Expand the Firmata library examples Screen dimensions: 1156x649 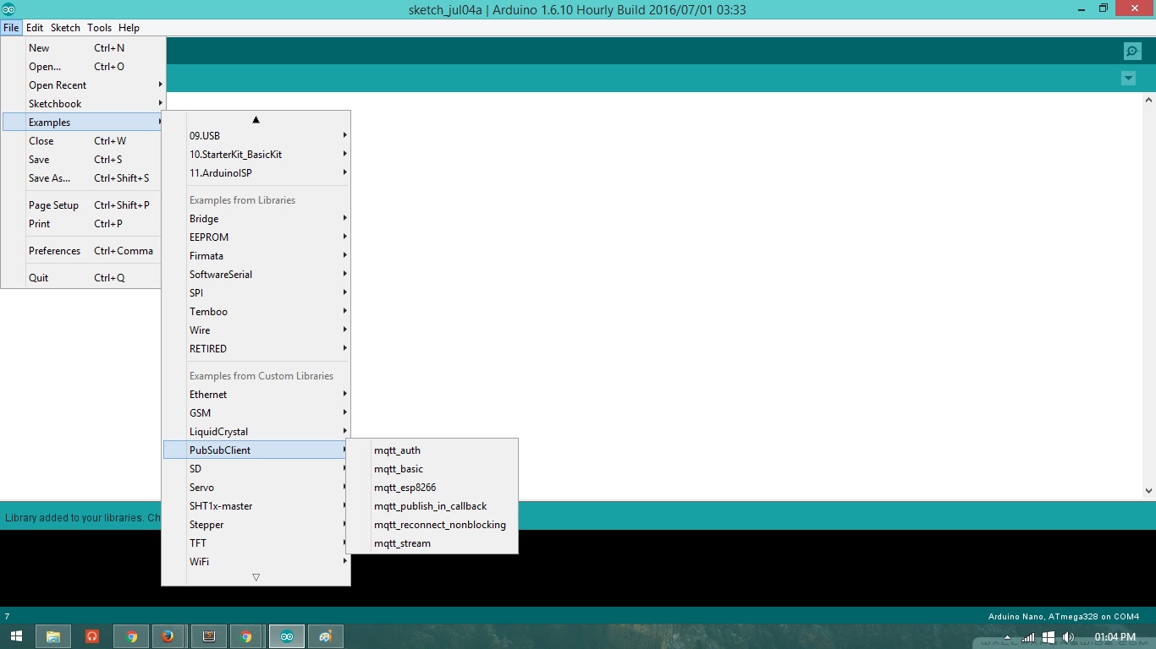point(256,256)
